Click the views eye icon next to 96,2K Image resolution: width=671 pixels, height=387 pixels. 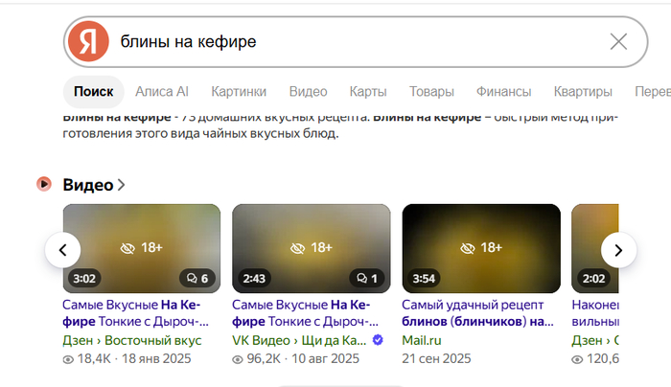pos(238,359)
